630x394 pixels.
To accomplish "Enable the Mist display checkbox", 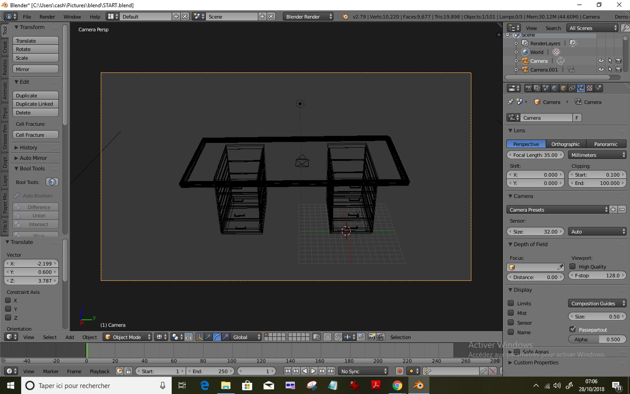I will coord(511,313).
